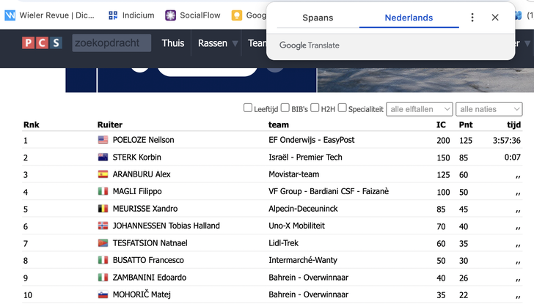
Task: Enable the Leeftijd checkbox
Action: tap(248, 108)
